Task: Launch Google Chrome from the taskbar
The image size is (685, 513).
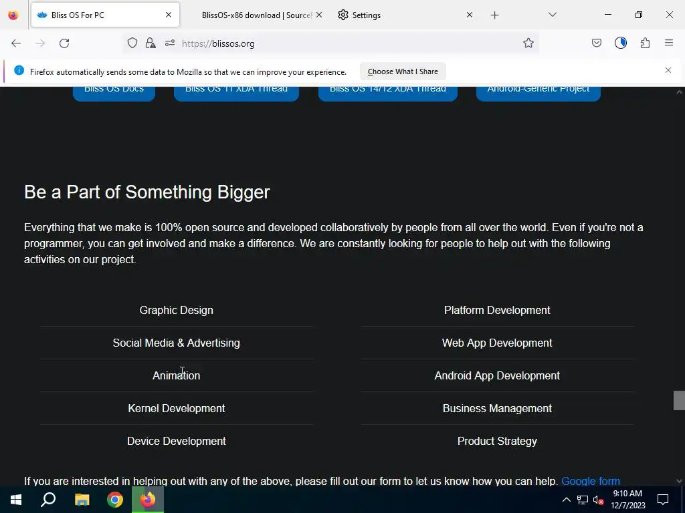Action: pyautogui.click(x=115, y=500)
